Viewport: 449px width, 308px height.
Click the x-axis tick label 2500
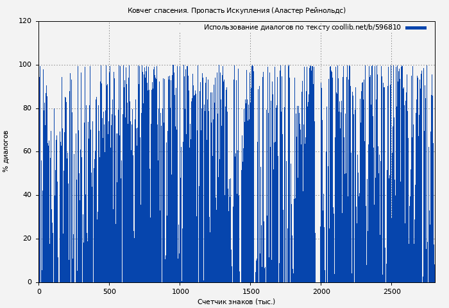tap(391, 291)
